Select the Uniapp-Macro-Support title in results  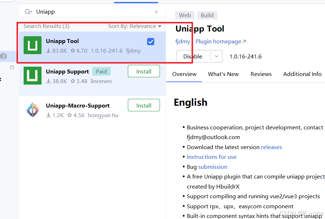click(x=78, y=106)
